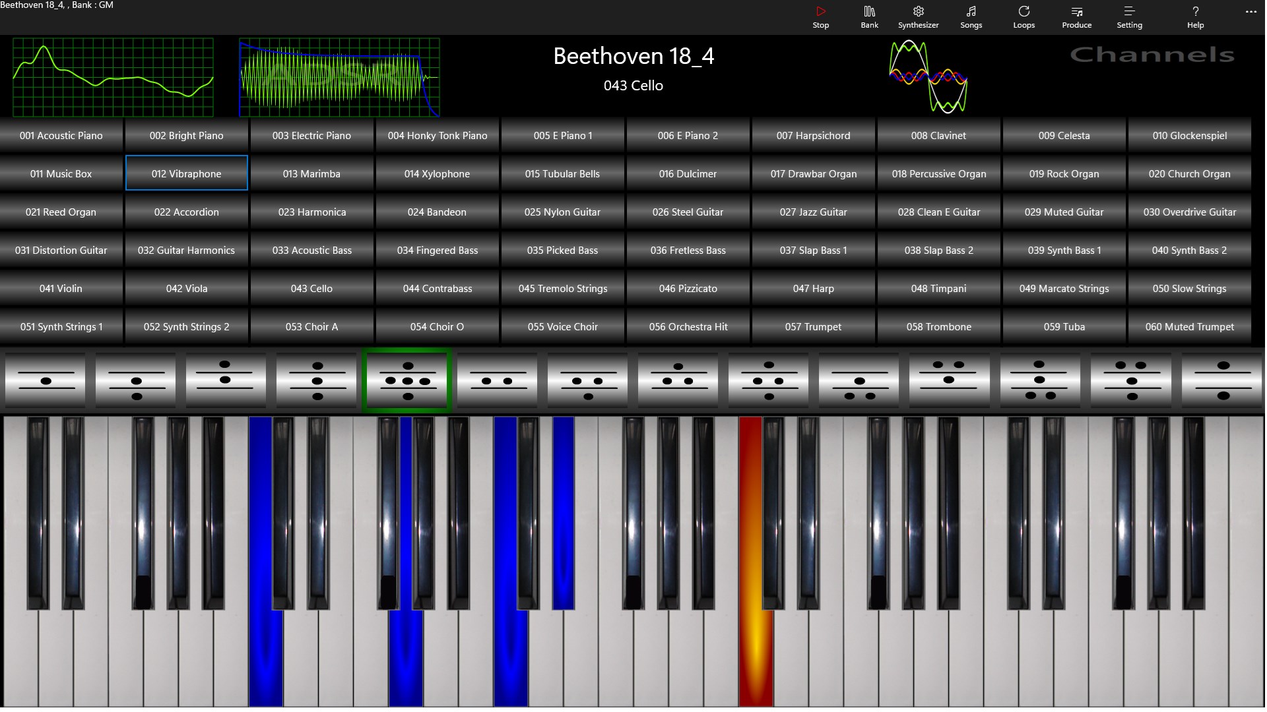Click the green waveform display
Screen dimensions: 1267x712
112,77
